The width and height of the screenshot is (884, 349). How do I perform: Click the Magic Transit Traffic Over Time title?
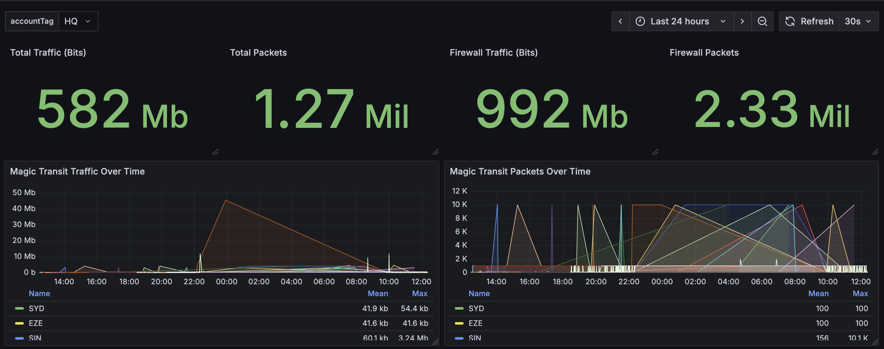[x=77, y=171]
